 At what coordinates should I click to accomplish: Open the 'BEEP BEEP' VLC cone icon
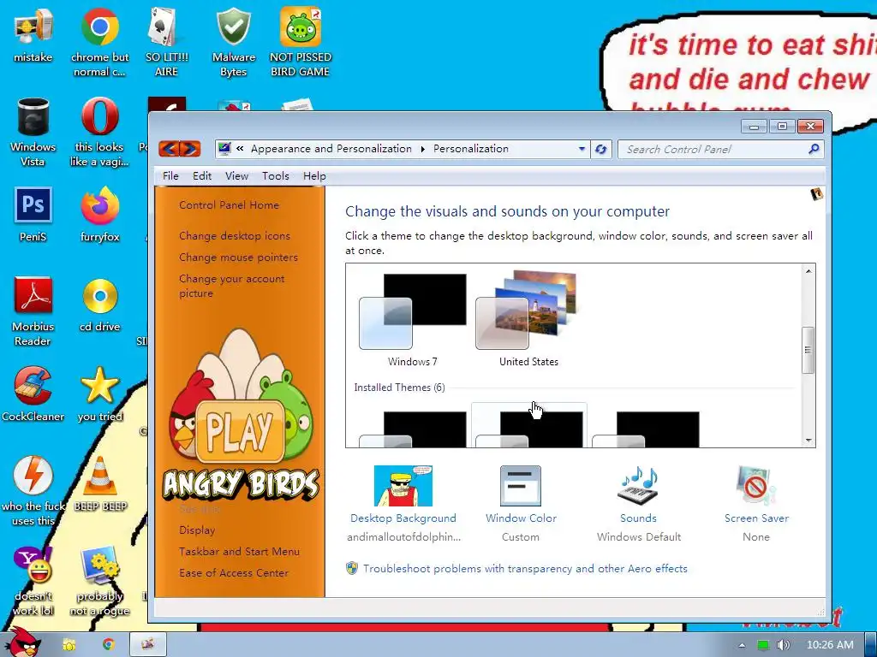99,484
